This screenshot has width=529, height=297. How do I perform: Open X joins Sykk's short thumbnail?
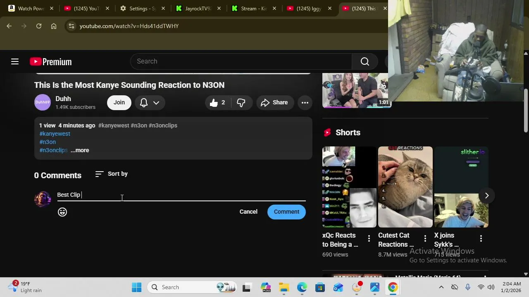461,187
